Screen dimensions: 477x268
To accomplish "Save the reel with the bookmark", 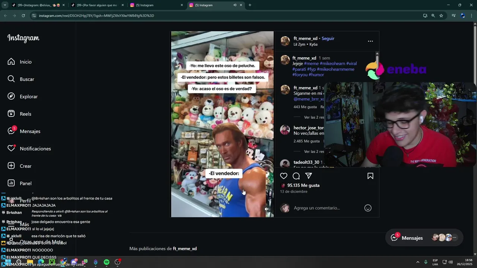I will click(x=370, y=176).
